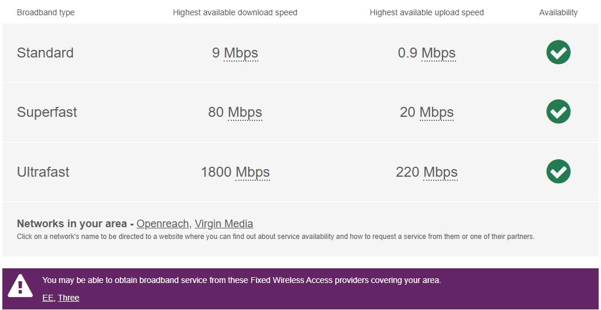Open the Openreach network link

163,224
